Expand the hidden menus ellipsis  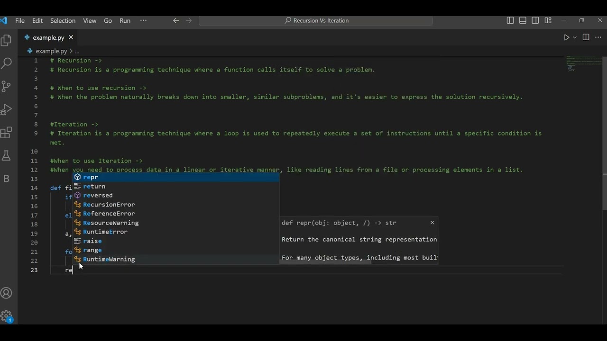[x=143, y=20]
